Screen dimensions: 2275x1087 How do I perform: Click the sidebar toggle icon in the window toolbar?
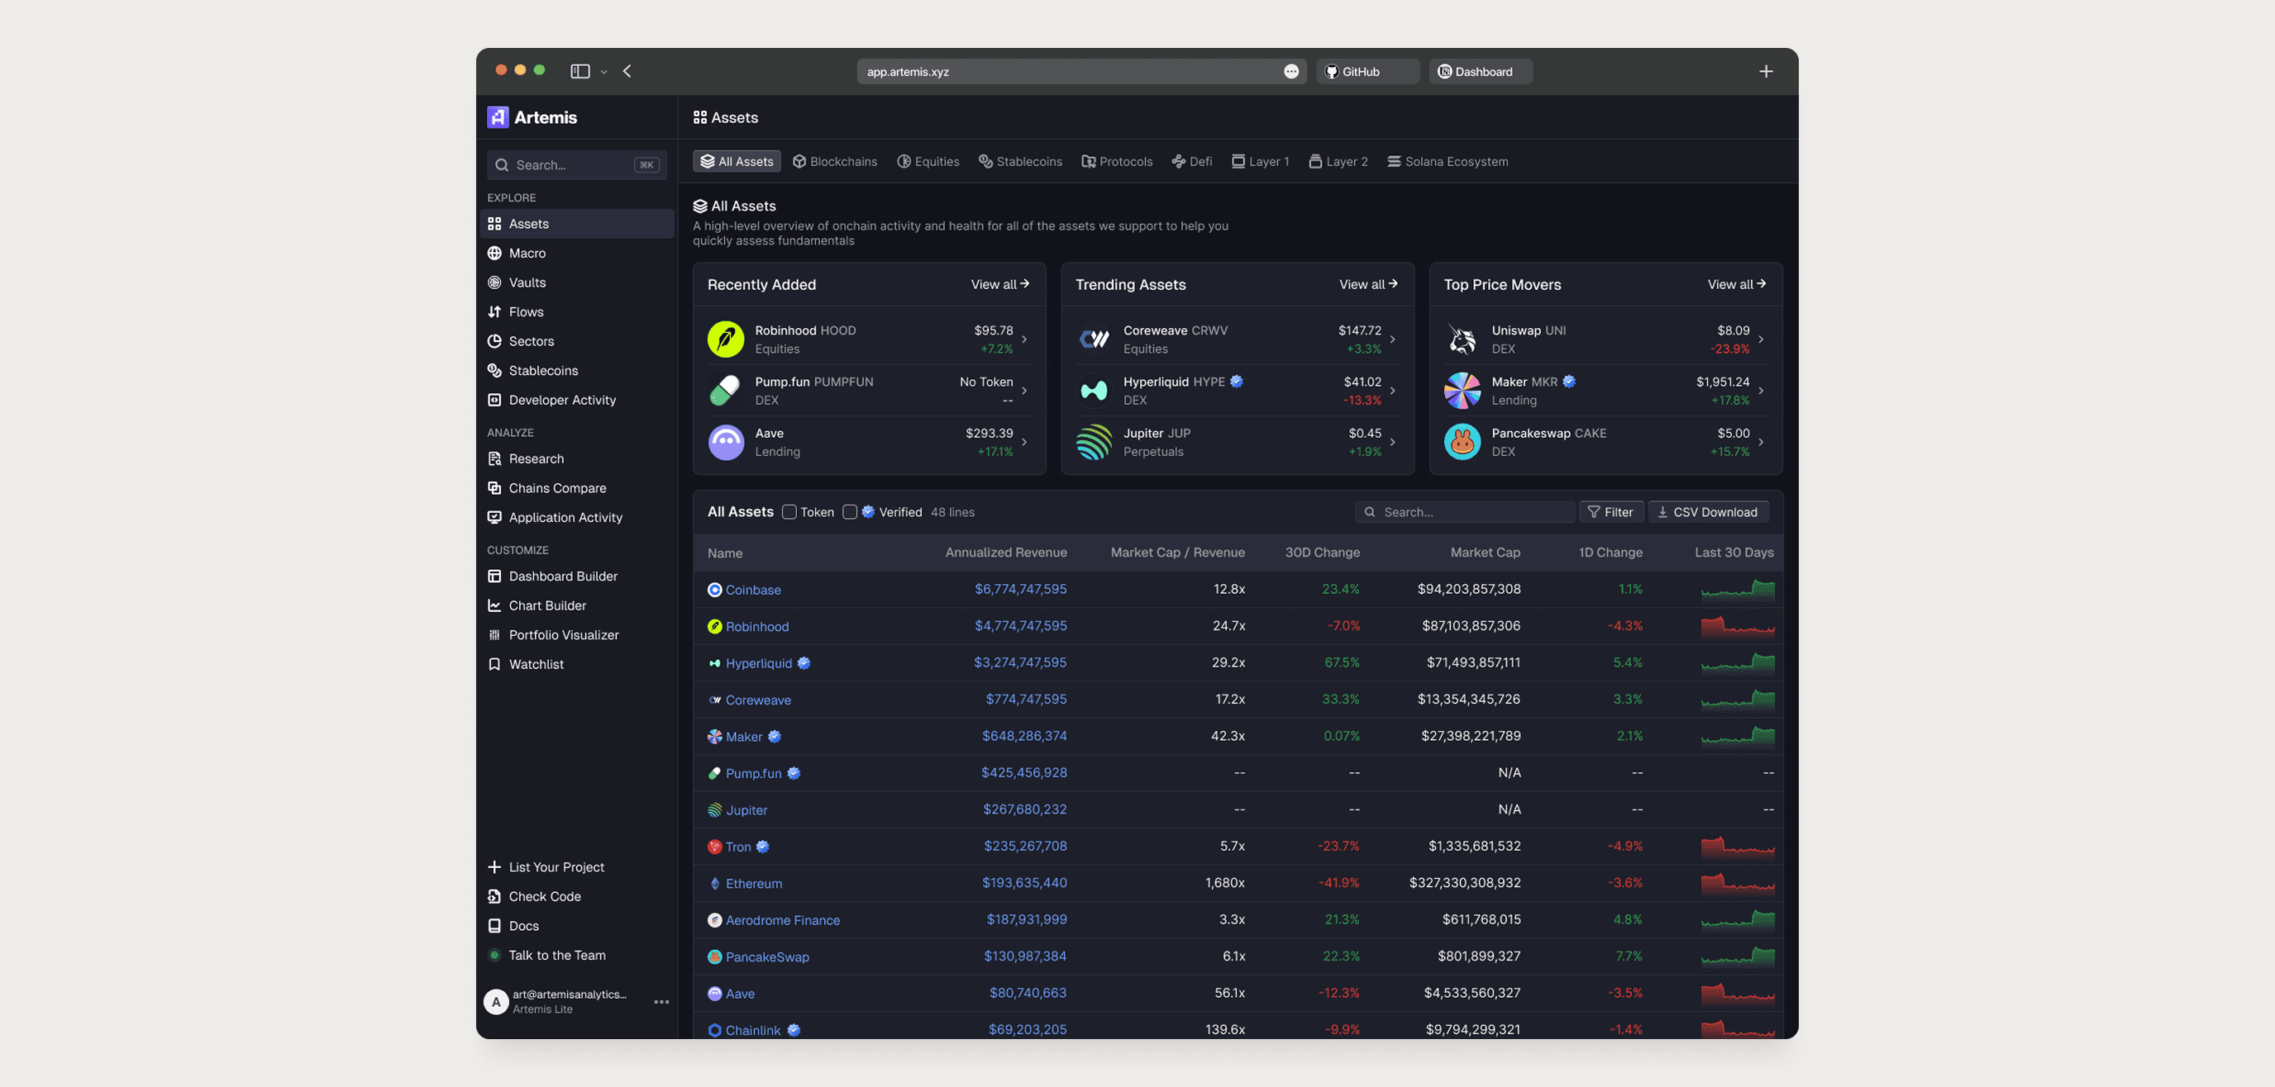579,72
